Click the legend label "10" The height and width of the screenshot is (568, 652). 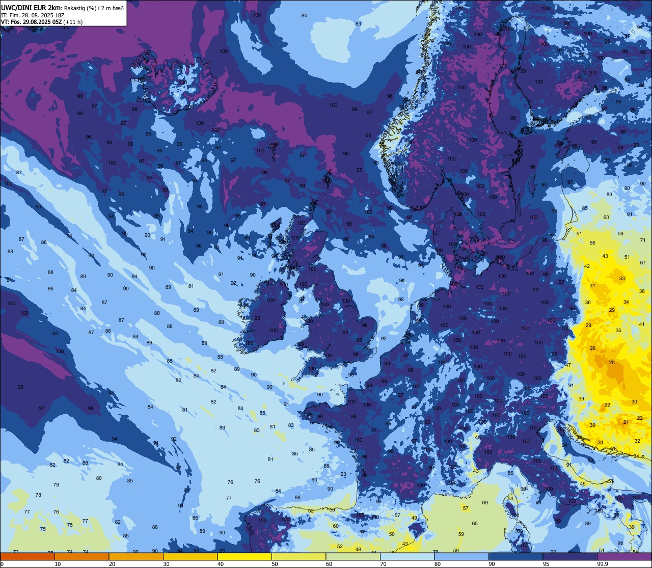pyautogui.click(x=58, y=564)
